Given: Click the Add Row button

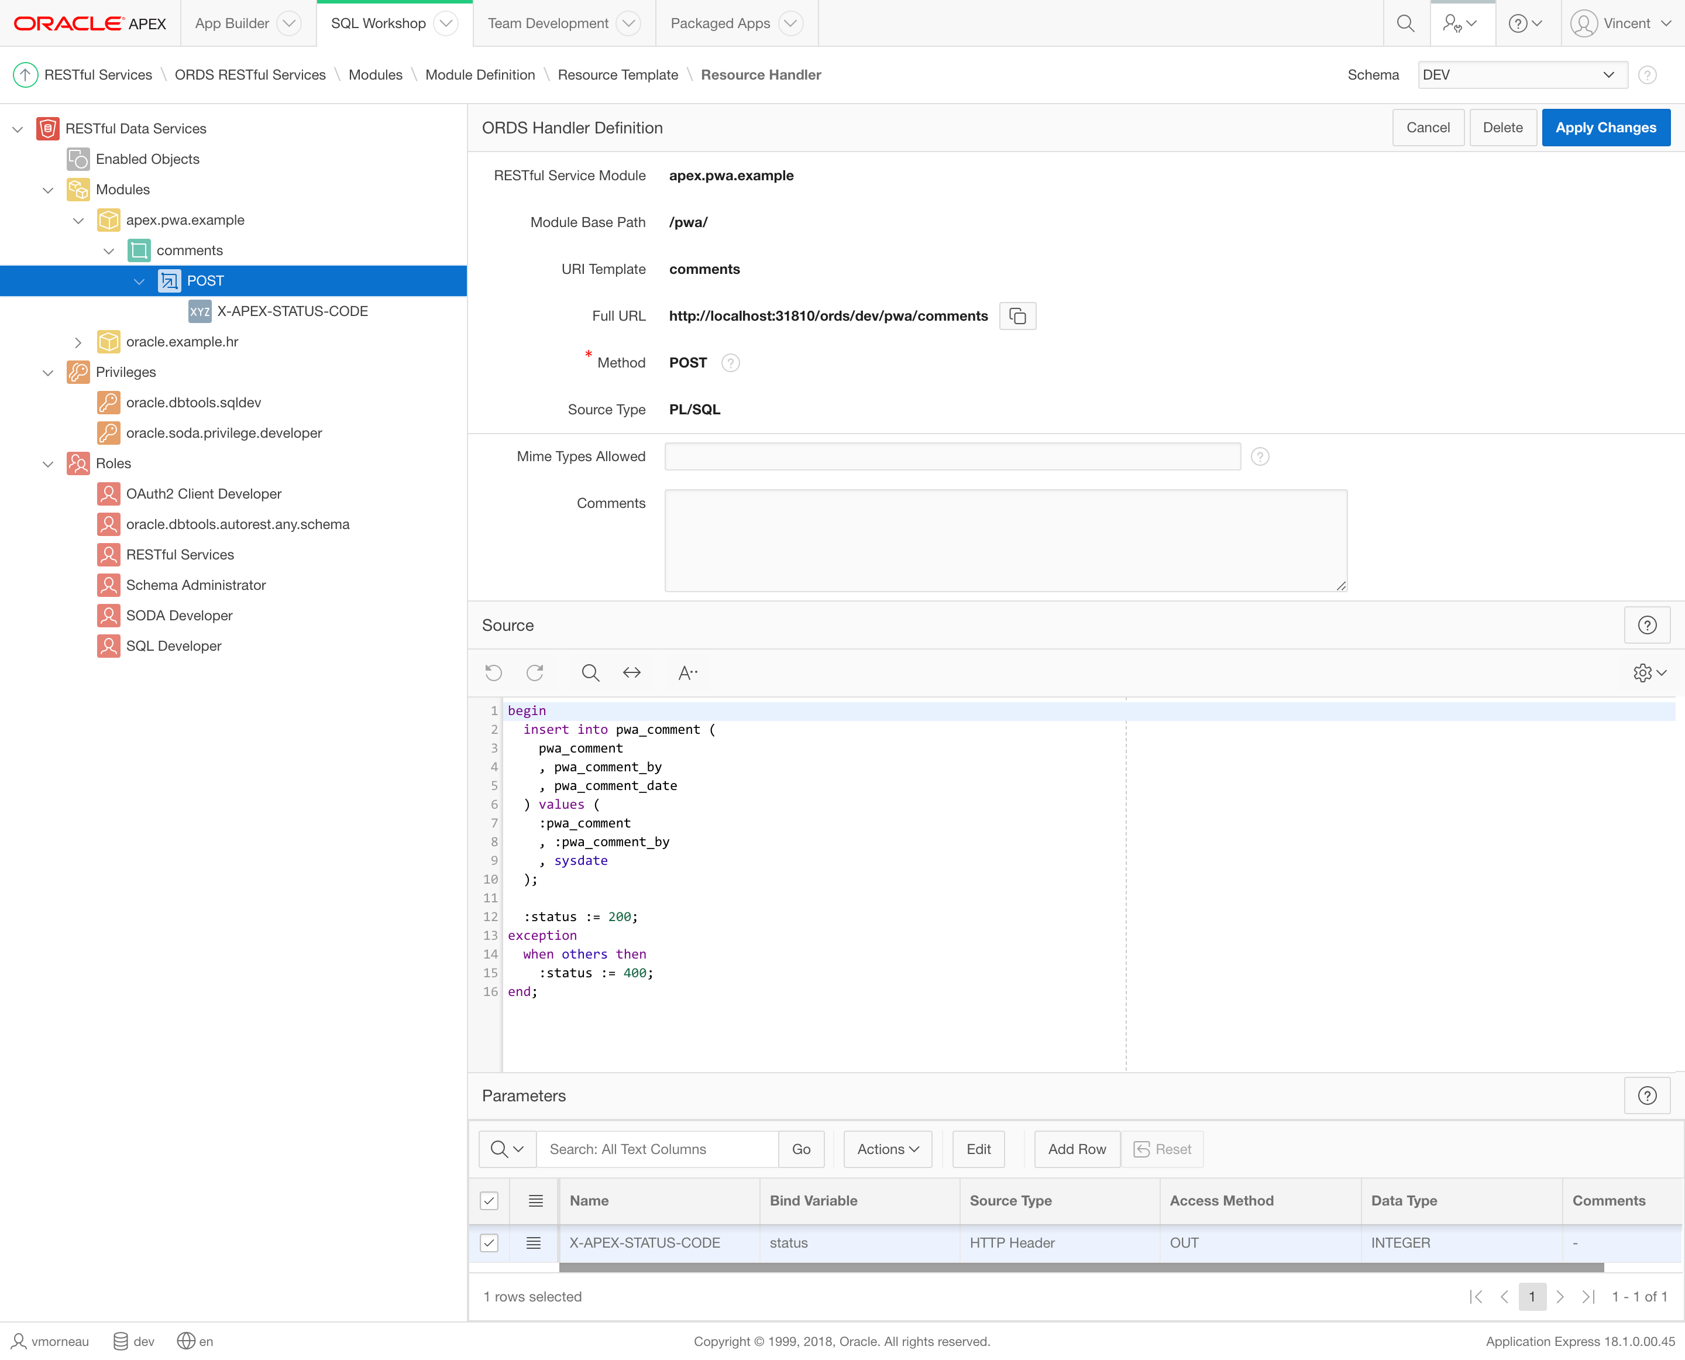Looking at the screenshot, I should 1077,1149.
